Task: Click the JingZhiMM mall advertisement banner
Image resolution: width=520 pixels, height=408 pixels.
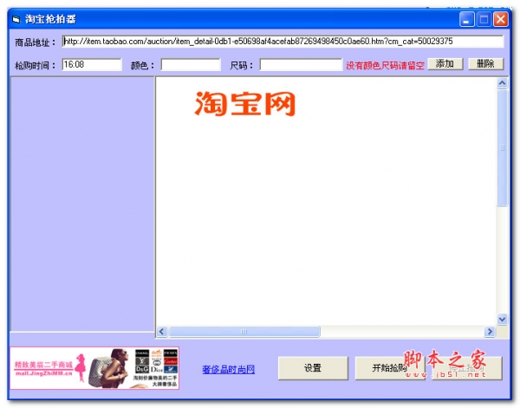Action: click(x=94, y=368)
